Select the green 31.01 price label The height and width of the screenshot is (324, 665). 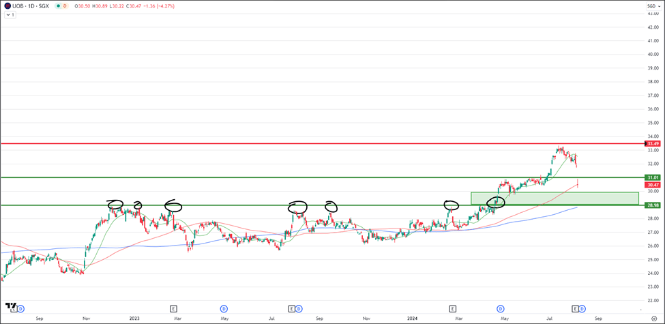(x=652, y=177)
